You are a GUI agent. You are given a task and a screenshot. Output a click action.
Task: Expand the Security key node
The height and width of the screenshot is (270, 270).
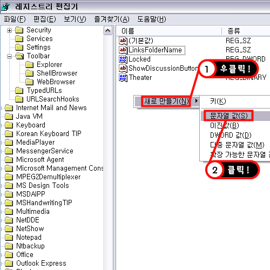point(9,30)
